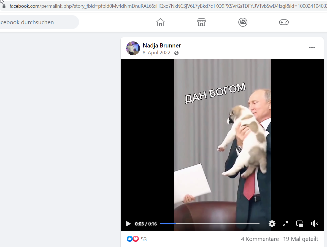Open the Gaming controller icon

284,22
